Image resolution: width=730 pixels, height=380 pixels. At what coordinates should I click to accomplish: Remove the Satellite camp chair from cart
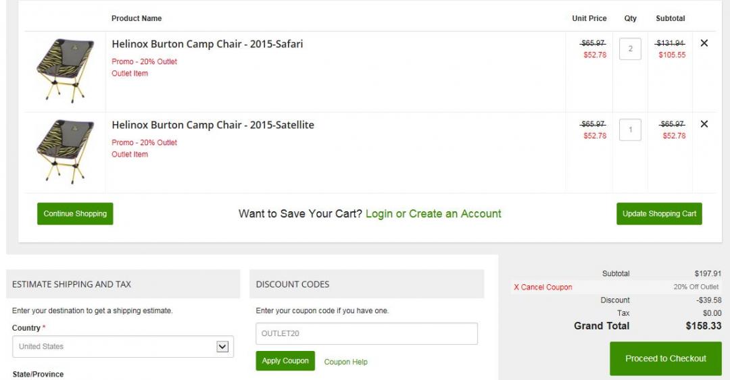point(704,124)
